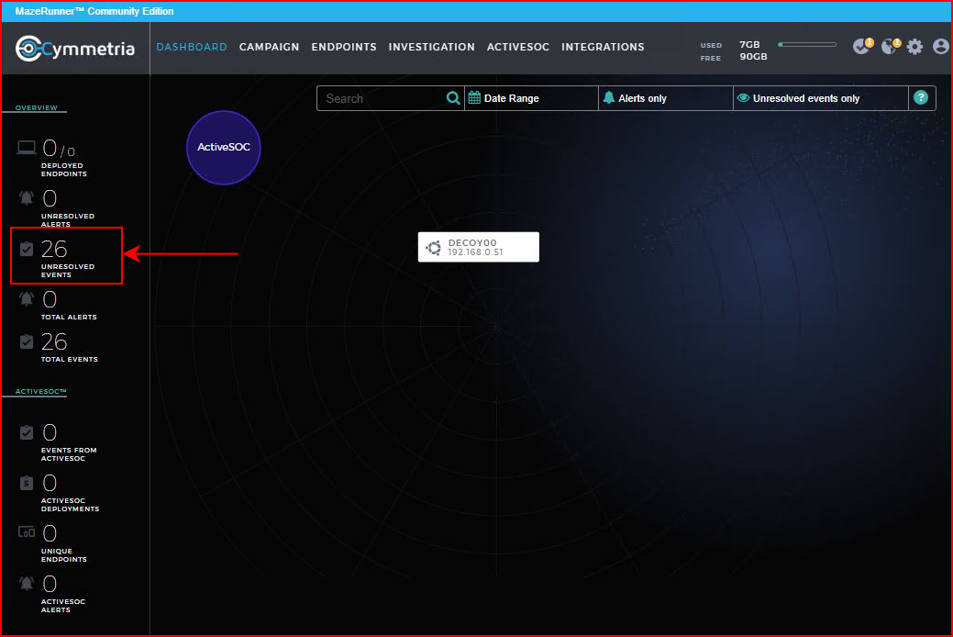953x637 pixels.
Task: Open ActiveSOC Deployments label
Action: (x=70, y=505)
